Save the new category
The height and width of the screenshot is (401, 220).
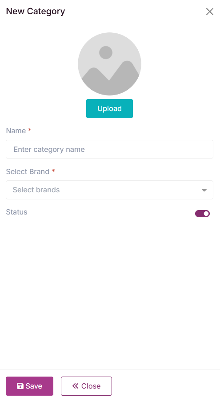[x=29, y=386]
